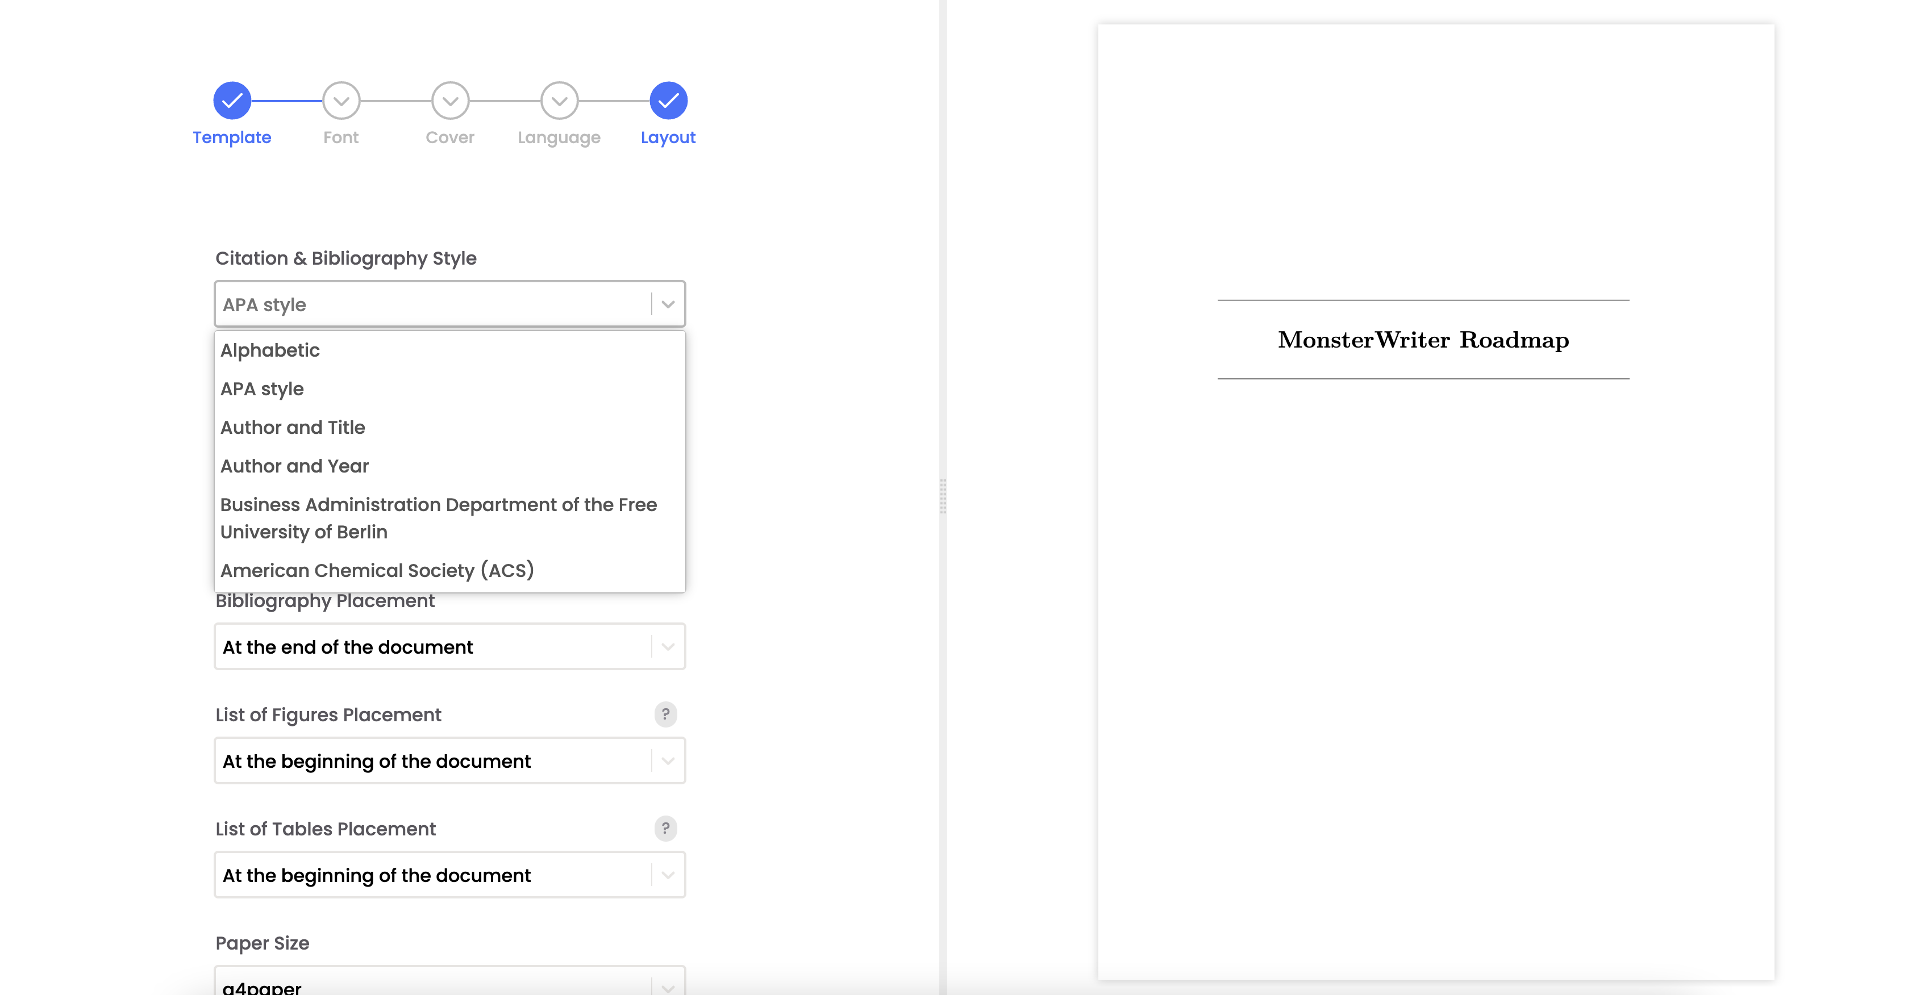This screenshot has width=1916, height=995.
Task: Open the Font step circle
Action: point(341,101)
